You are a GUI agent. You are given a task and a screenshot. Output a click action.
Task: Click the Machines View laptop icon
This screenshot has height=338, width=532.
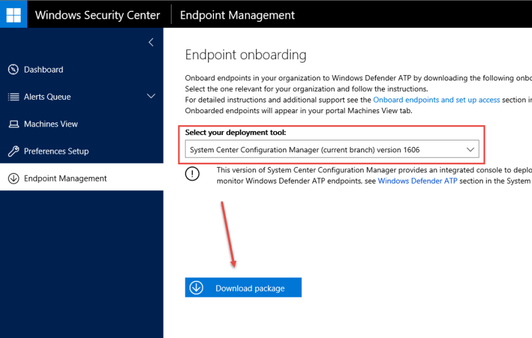coord(13,124)
